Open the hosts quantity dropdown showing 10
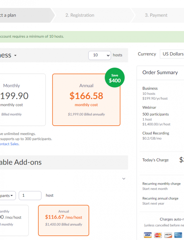This screenshot has width=184, height=240. [x=100, y=55]
